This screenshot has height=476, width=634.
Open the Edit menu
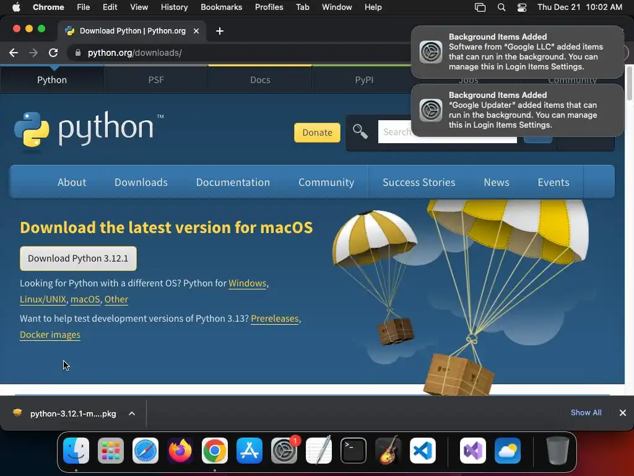[x=110, y=7]
